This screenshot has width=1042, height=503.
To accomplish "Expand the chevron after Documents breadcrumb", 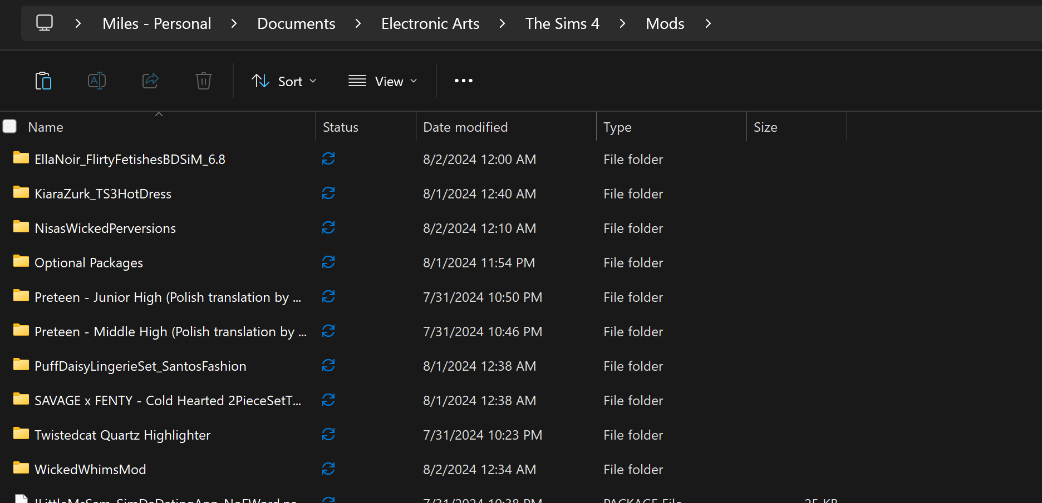I will 358,23.
